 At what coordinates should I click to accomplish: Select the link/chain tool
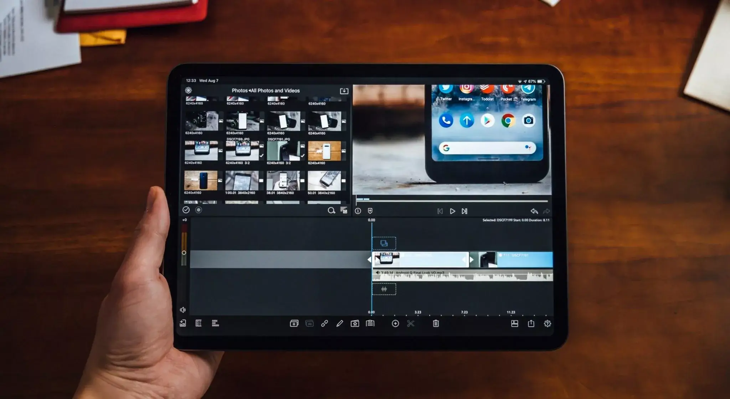point(323,323)
